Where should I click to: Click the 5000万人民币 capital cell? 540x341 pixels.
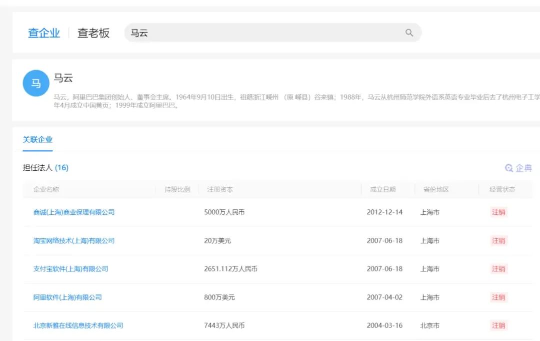(224, 212)
